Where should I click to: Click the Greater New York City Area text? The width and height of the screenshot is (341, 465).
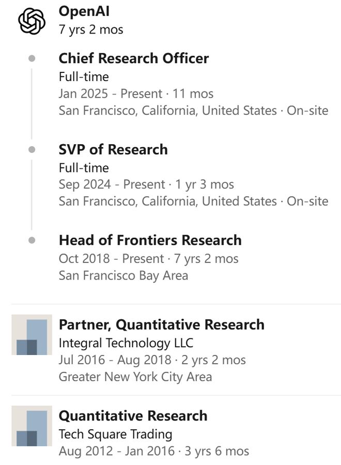(x=135, y=377)
